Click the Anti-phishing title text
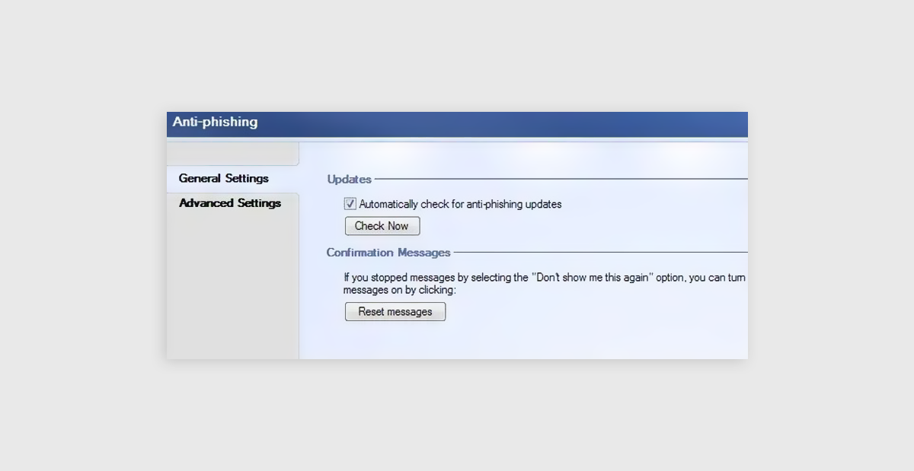 (216, 122)
